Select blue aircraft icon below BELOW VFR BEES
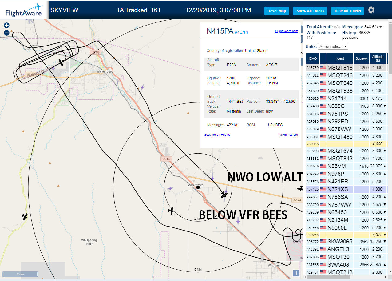Image resolution: width=392 pixels, height=281 pixels. tap(238, 220)
